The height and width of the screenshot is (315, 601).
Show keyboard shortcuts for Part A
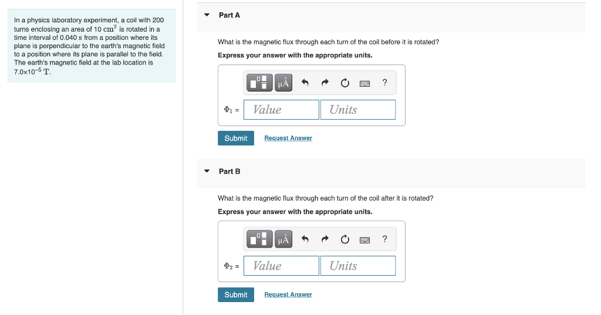pyautogui.click(x=365, y=83)
